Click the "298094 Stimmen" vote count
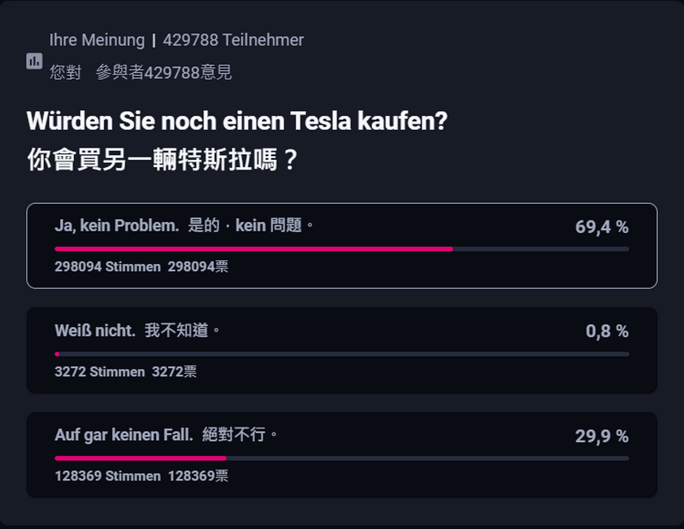684x529 pixels. 107,267
